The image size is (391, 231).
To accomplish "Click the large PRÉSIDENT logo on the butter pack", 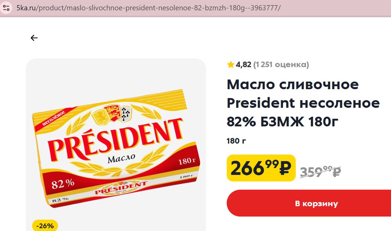I will [115, 138].
